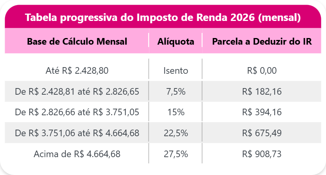The width and height of the screenshot is (326, 175).
Task: Click the '22,5%' rate cell
Action: [175, 133]
